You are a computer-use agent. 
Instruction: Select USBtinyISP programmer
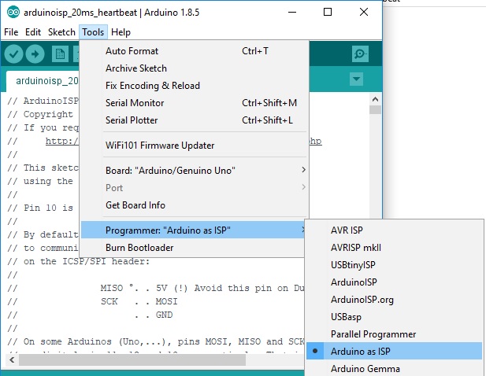[x=394, y=265]
